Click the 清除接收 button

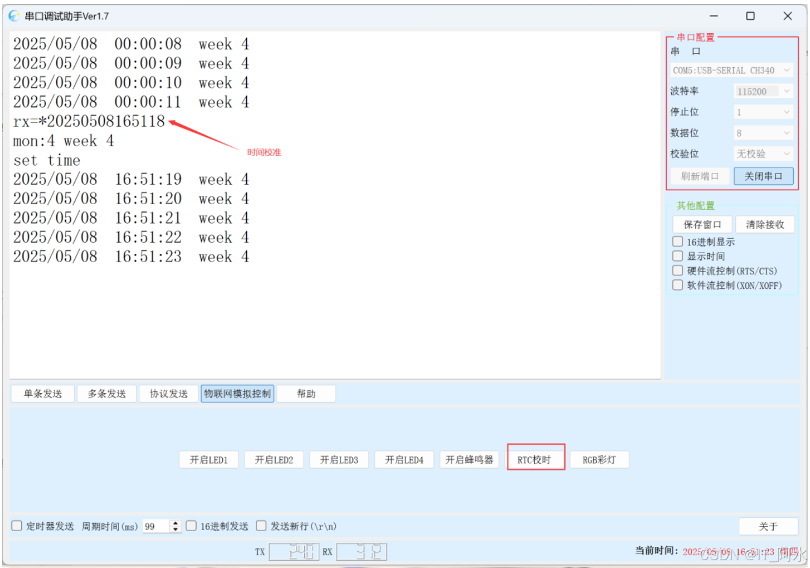tap(765, 225)
